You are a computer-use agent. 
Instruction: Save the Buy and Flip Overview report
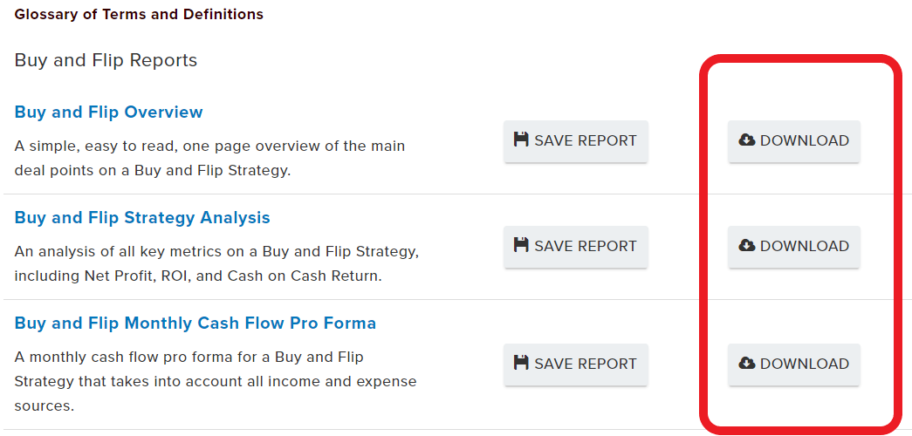(x=576, y=140)
